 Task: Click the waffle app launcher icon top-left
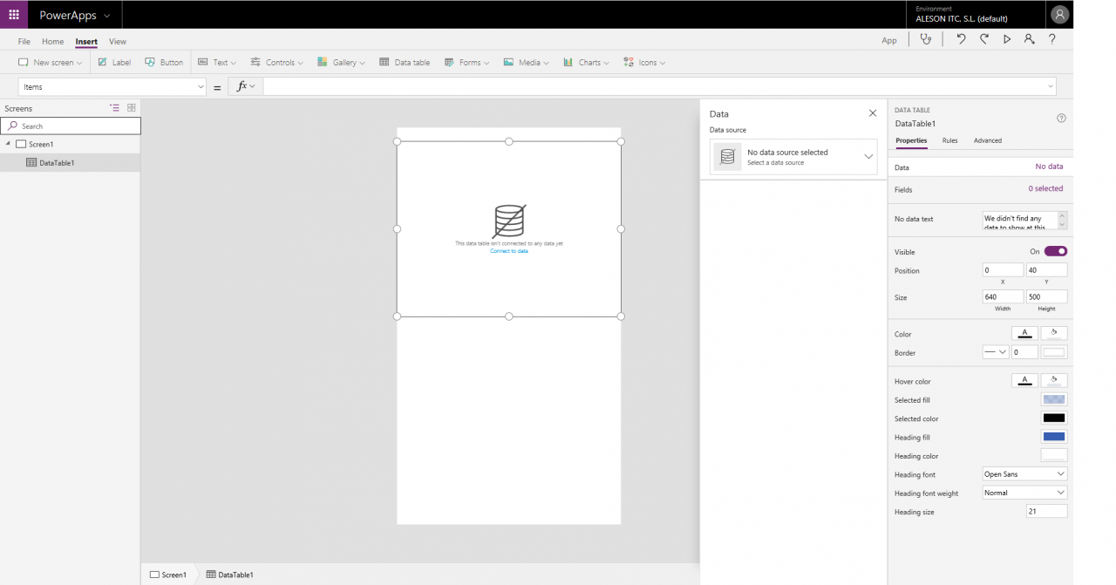point(13,14)
